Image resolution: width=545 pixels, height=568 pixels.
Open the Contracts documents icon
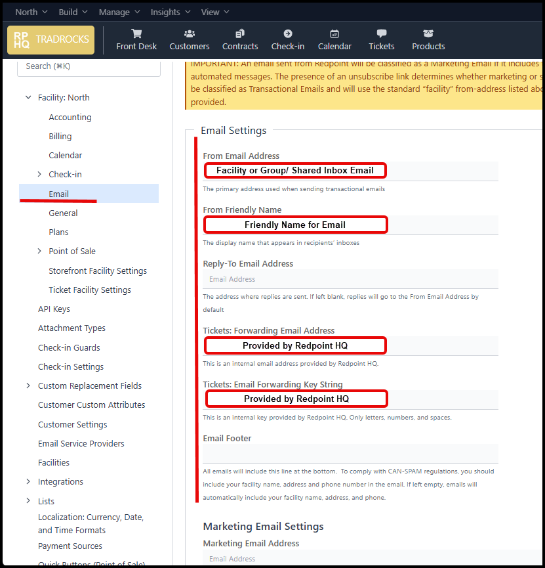[240, 34]
